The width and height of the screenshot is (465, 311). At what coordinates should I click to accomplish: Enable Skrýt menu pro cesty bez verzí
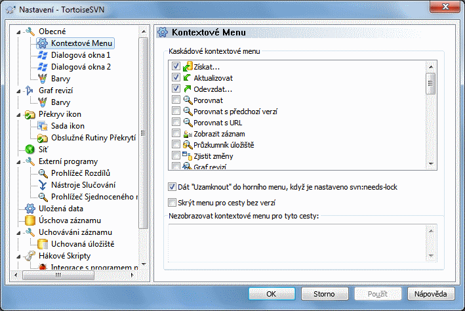click(172, 203)
